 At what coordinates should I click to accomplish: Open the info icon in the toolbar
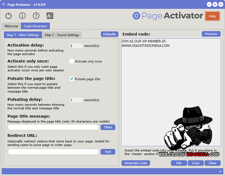coord(22,16)
